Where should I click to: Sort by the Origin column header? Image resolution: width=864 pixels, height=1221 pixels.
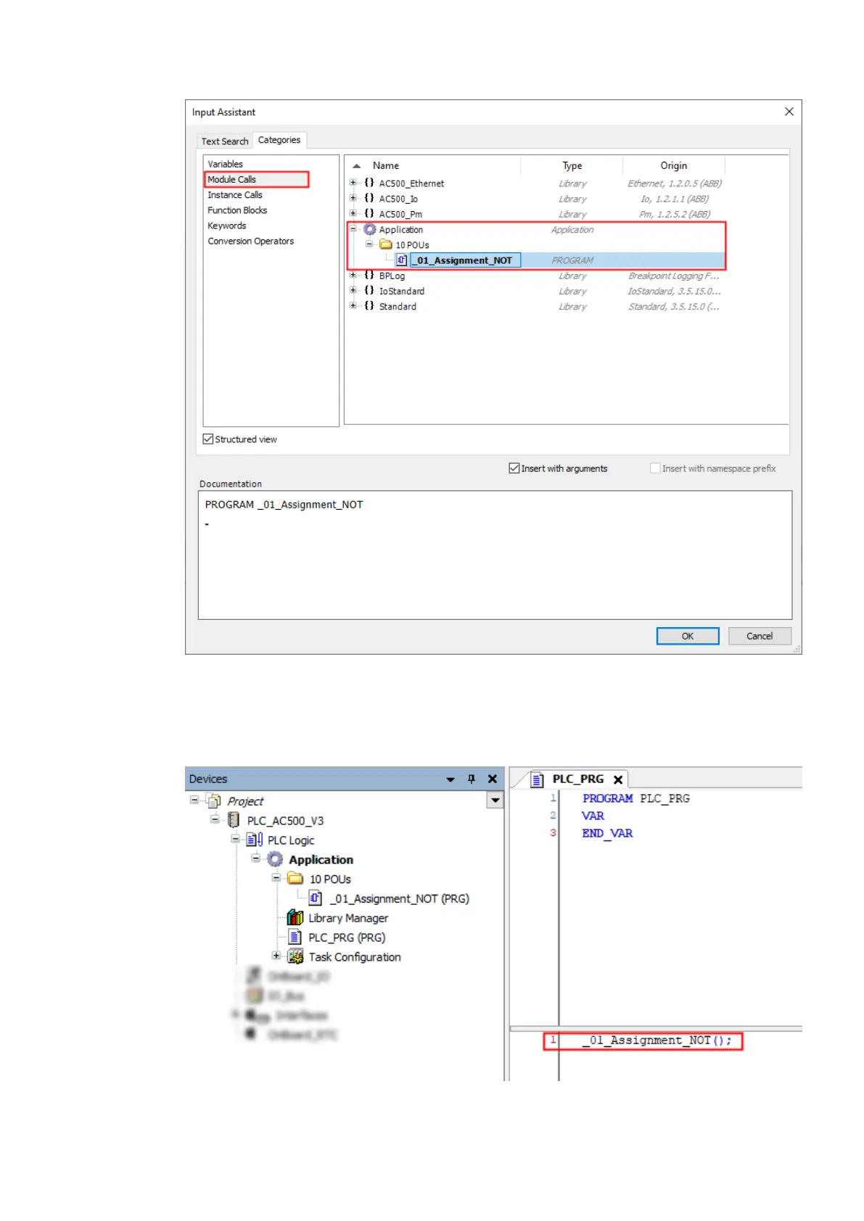(x=673, y=165)
